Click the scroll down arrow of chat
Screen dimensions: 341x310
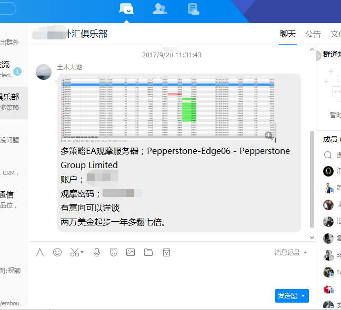pyautogui.click(x=312, y=237)
